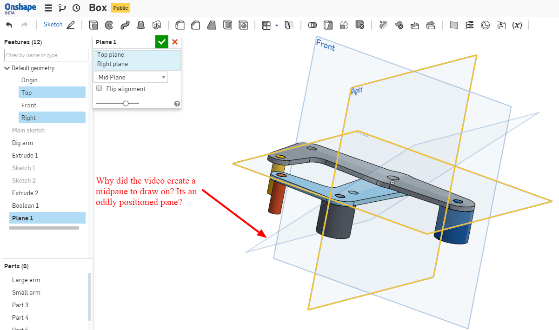Viewport: 559px width, 330px height.
Task: Open the document history clock icon
Action: point(76,8)
